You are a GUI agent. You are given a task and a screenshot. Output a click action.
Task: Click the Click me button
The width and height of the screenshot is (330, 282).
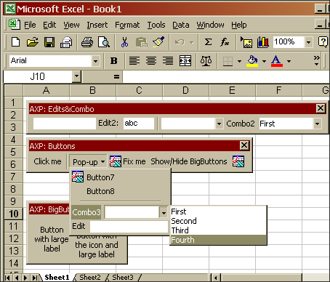point(47,161)
